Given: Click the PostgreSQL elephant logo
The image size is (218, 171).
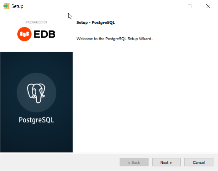Looking at the screenshot, I should [36, 93].
